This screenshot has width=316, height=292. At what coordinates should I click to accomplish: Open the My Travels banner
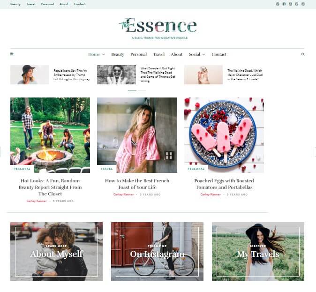point(258,252)
